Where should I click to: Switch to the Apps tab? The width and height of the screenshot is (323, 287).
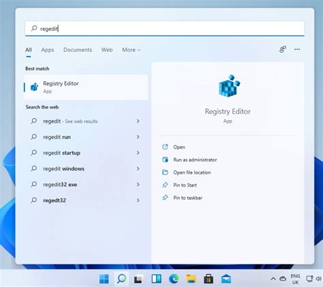pyautogui.click(x=48, y=50)
